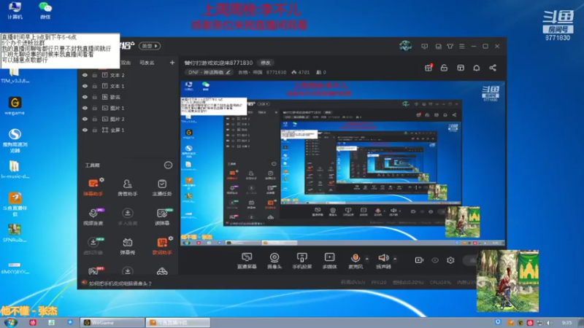Open the 歌词助手 tool
This screenshot has height=328, width=584.
click(162, 246)
